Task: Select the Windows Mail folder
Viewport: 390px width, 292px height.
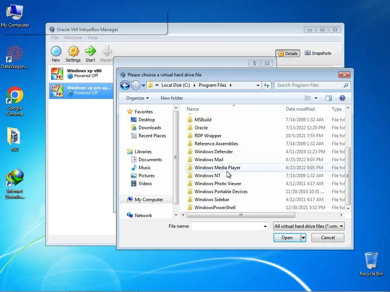Action: pyautogui.click(x=265, y=160)
